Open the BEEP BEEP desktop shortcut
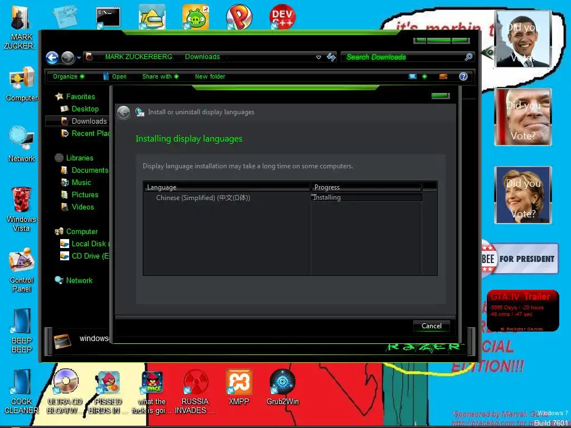 coord(22,331)
